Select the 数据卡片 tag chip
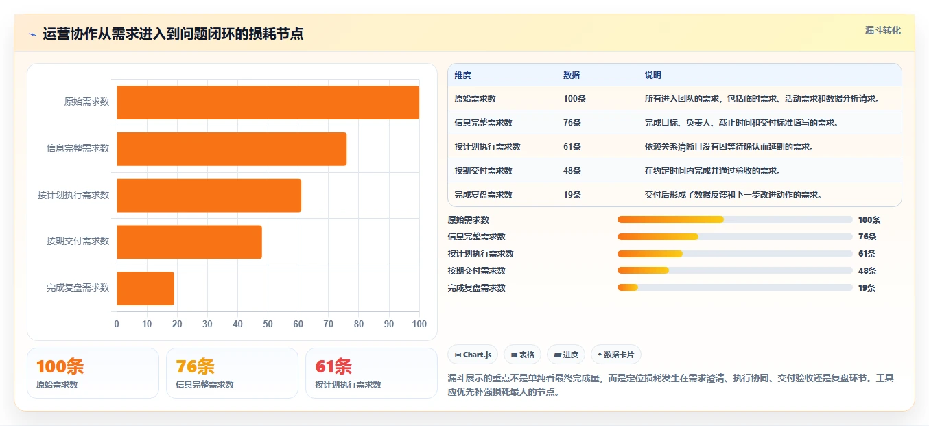 tap(615, 355)
